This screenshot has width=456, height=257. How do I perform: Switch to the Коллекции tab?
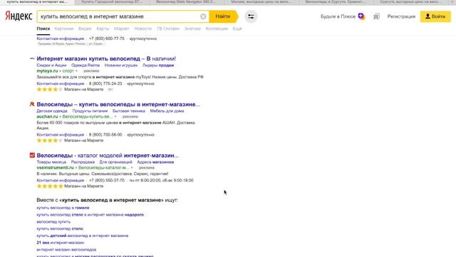click(217, 29)
